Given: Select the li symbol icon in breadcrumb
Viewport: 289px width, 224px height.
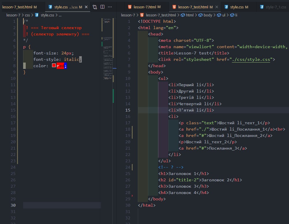Looking at the screenshot, I should 232,15.
